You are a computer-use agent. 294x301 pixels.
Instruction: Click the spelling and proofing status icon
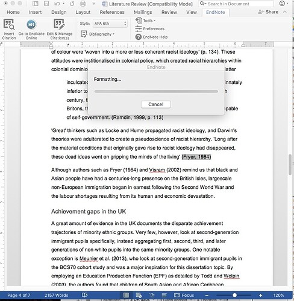[x=85, y=295]
